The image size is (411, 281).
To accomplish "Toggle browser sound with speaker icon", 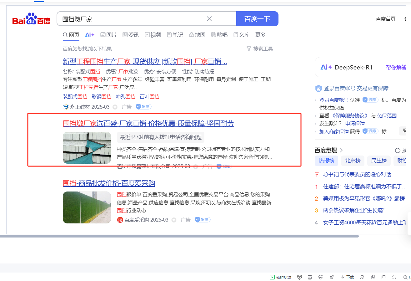I will [x=394, y=277].
